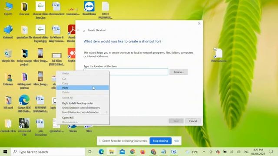The width and height of the screenshot is (278, 156).
Task: Open Task View from the taskbar
Action: pos(90,152)
